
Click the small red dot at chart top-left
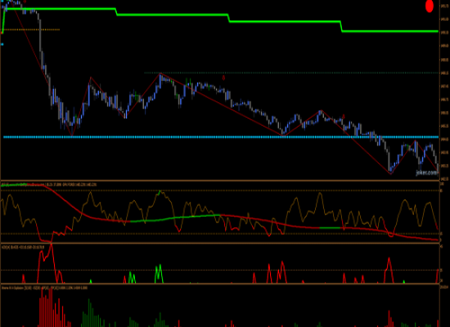[x=25, y=2]
